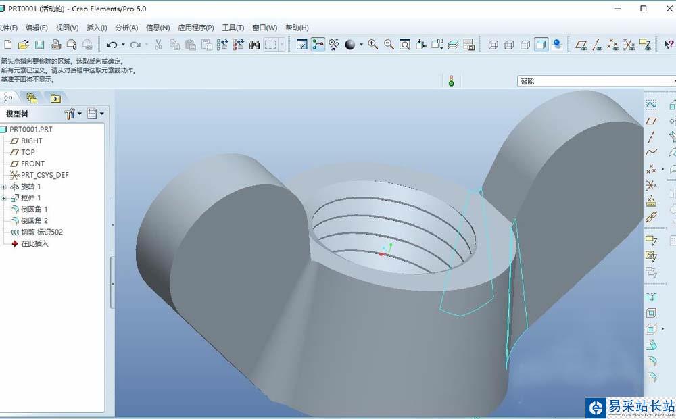676x419 pixels.
Task: Select the Wireframe display style icon
Action: coord(493,45)
